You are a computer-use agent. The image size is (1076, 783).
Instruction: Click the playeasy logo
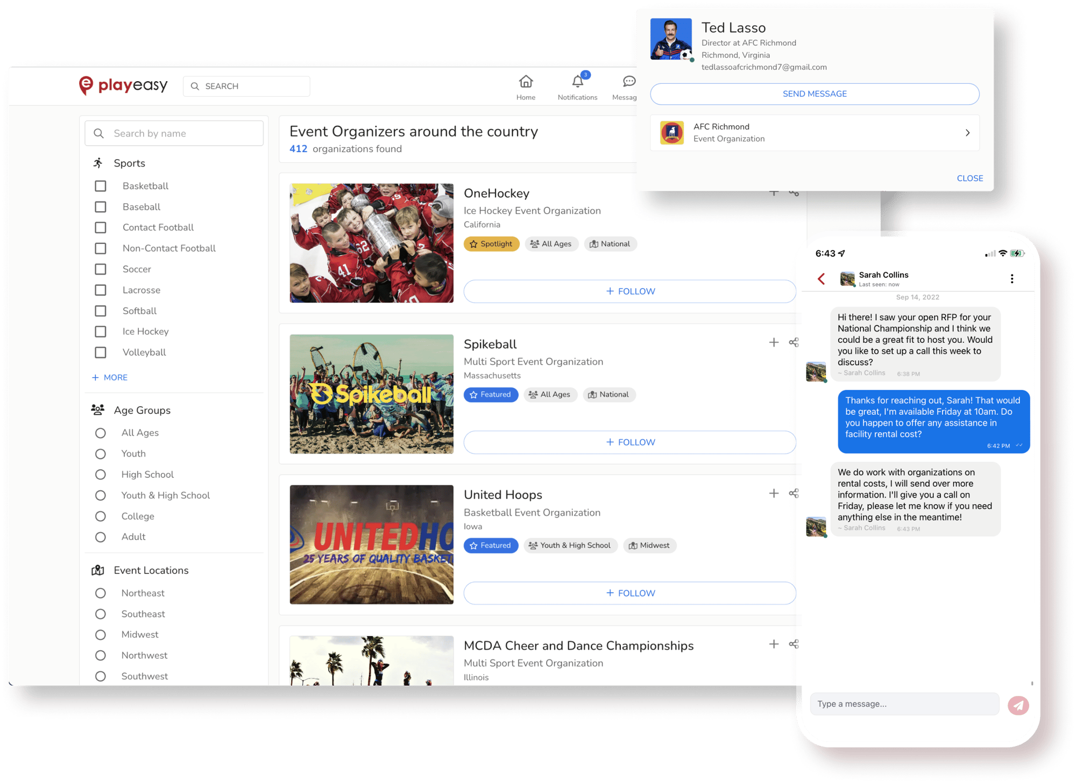[x=123, y=85]
